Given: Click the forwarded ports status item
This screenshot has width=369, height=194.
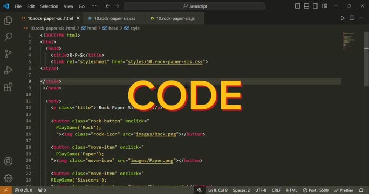Looking at the screenshot, I should tap(42, 190).
